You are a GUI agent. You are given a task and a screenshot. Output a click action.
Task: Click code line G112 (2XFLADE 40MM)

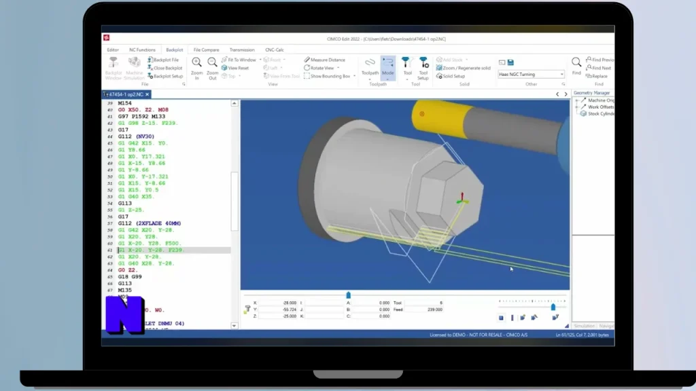(x=150, y=223)
